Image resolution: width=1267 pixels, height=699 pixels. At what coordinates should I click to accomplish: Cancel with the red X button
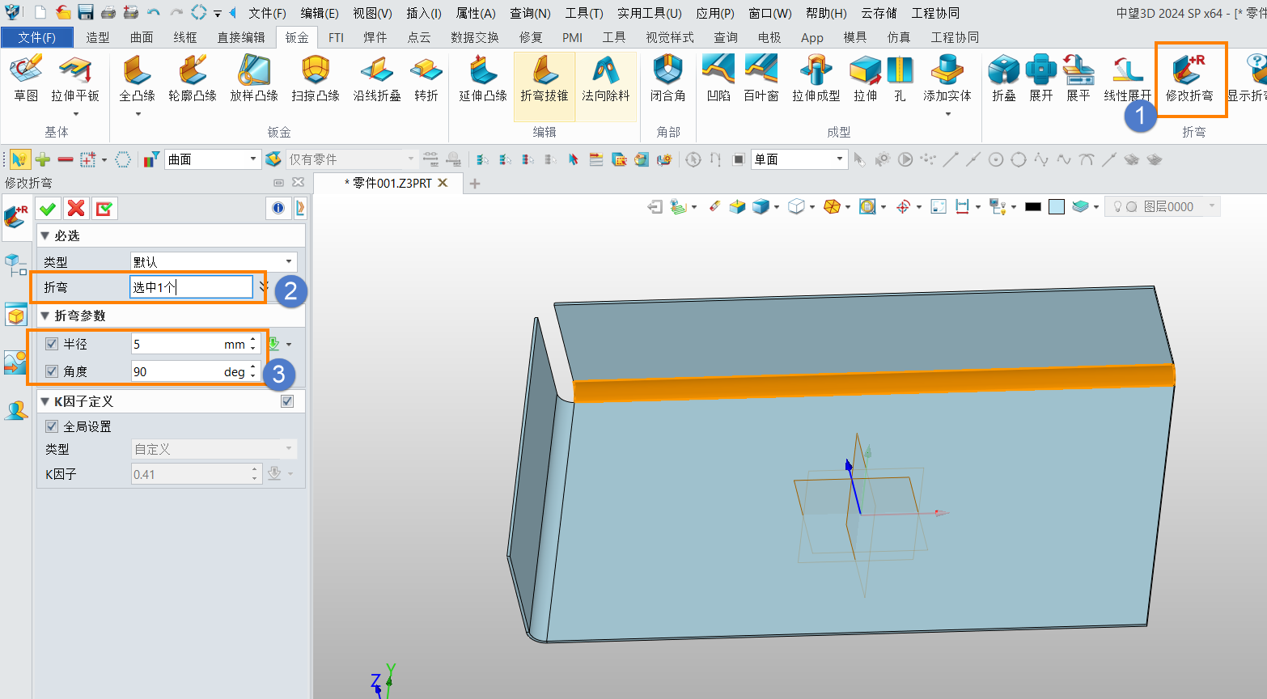click(76, 209)
